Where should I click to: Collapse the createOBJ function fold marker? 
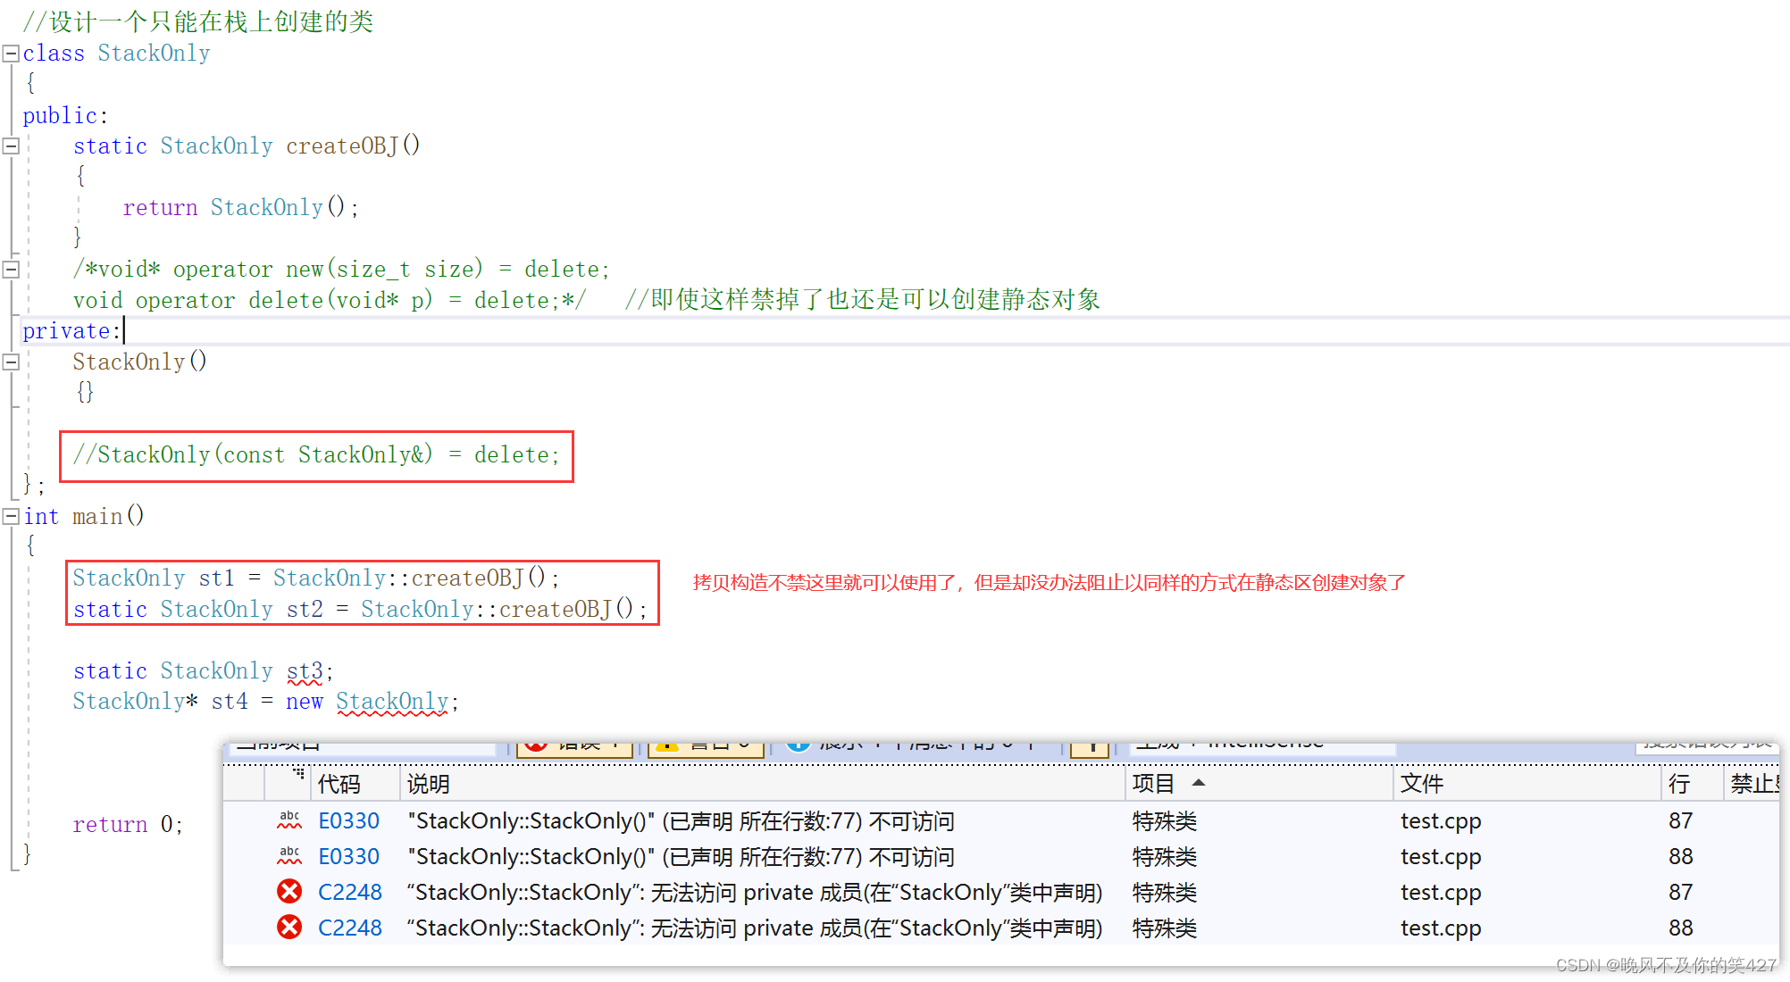pyautogui.click(x=11, y=146)
